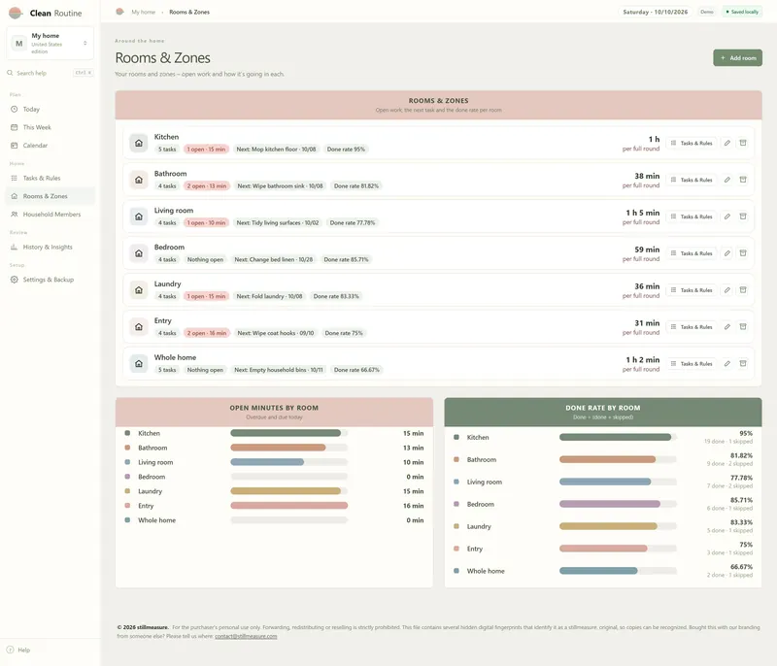Click the Laundry color dot in Open Minutes
Screen dimensions: 777x666
[127, 491]
